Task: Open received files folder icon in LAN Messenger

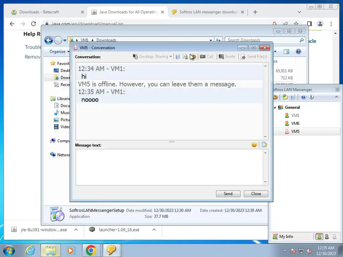Action: (x=285, y=97)
